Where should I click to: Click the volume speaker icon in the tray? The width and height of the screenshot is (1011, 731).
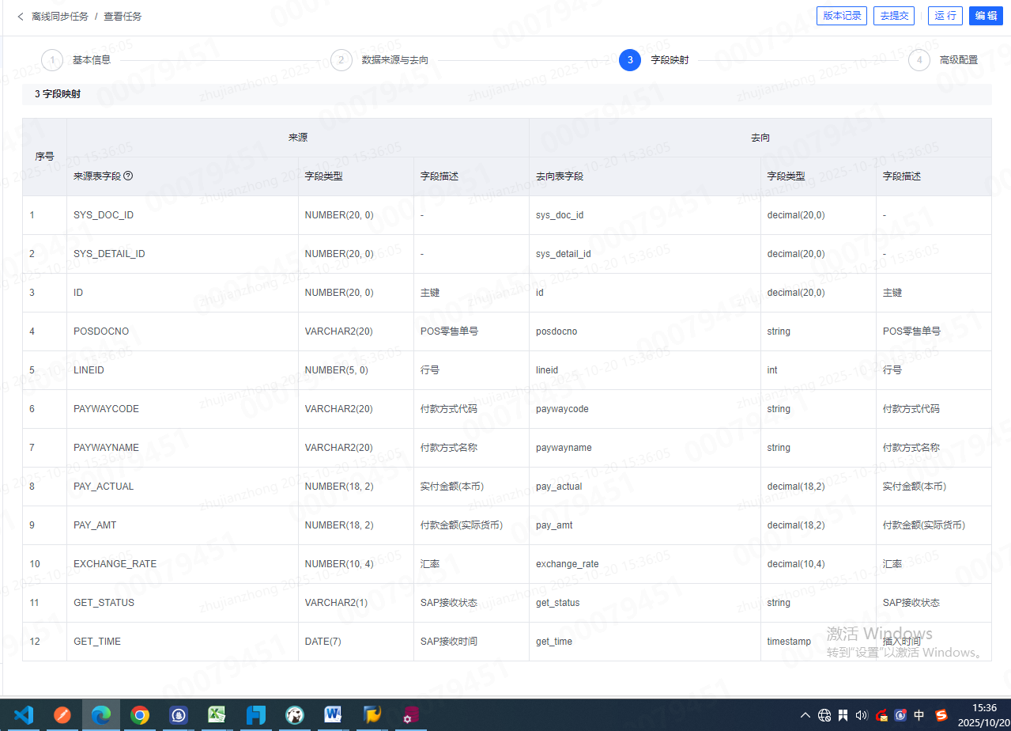pyautogui.click(x=862, y=715)
